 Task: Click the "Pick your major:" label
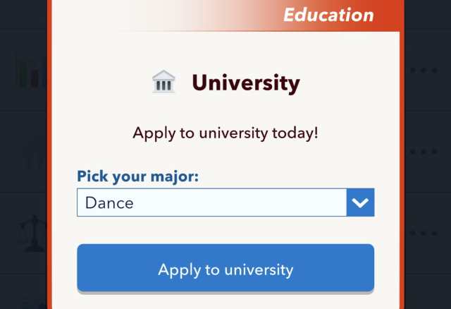(138, 176)
